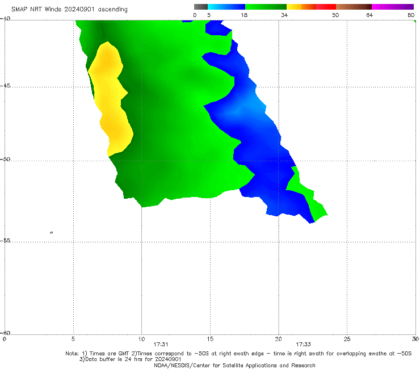Click the 'NOAA/NESDIS/Center for Satellite Applications and Research' credit
The height and width of the screenshot is (369, 420).
(234, 365)
